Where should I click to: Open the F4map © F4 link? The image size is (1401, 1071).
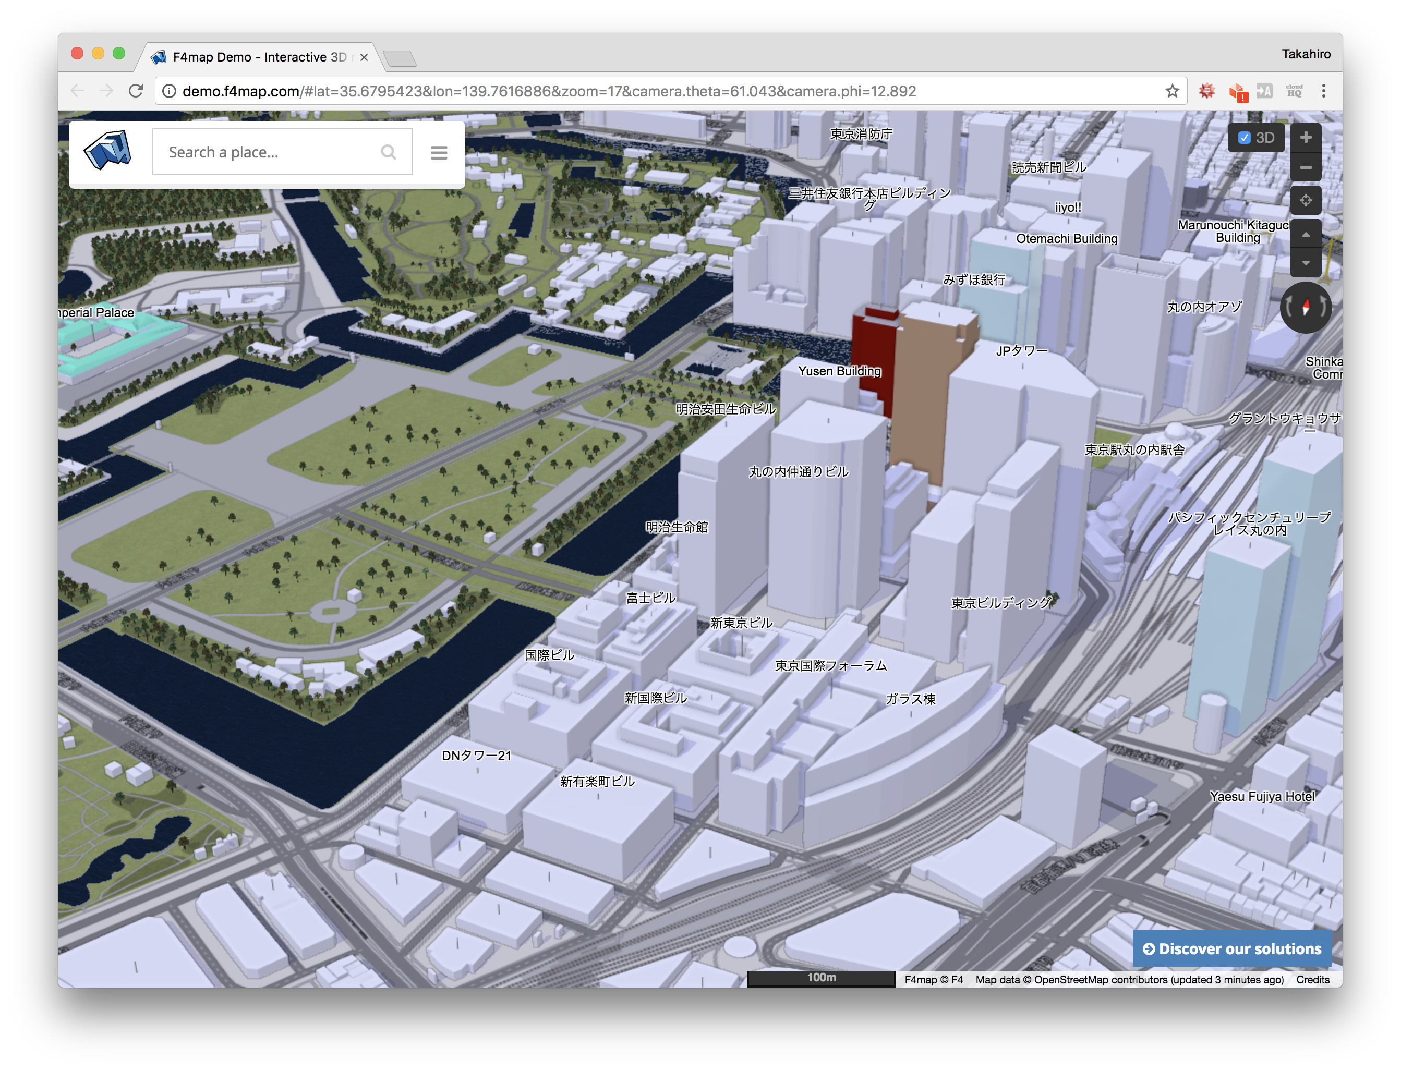pyautogui.click(x=933, y=979)
